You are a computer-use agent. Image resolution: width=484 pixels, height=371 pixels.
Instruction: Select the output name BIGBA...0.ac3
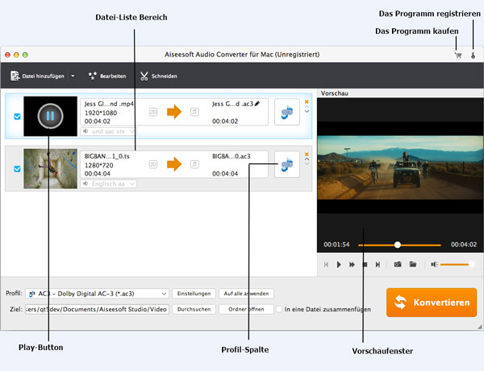(x=232, y=156)
